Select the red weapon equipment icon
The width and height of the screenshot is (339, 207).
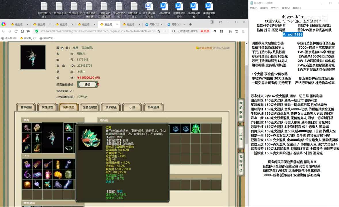[27, 138]
